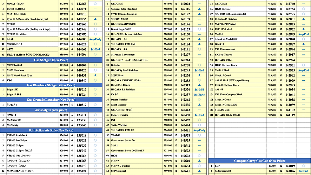Click the Jul-Mid status for Hi-CAPA 5.1 Stainless
311x175 pixels.
pyautogui.click(x=199, y=90)
